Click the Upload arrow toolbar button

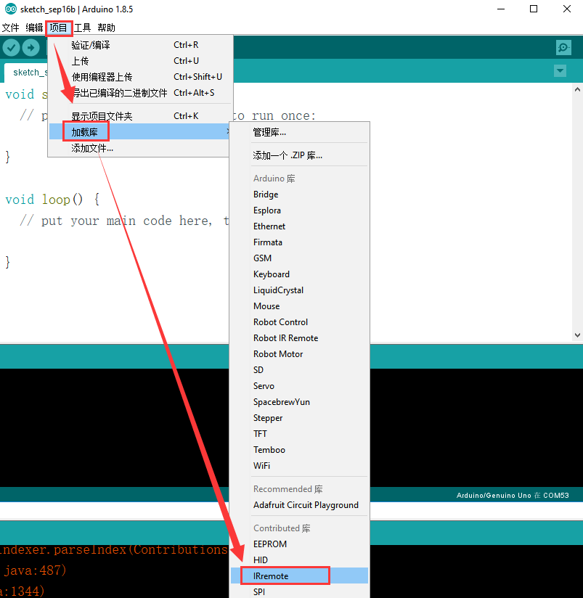[31, 48]
